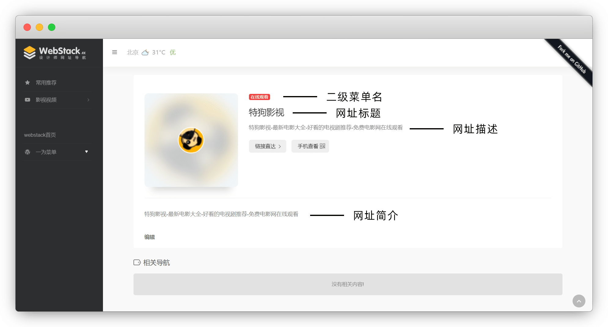Click the video icon beside 影视视频
The image size is (608, 327).
click(27, 100)
